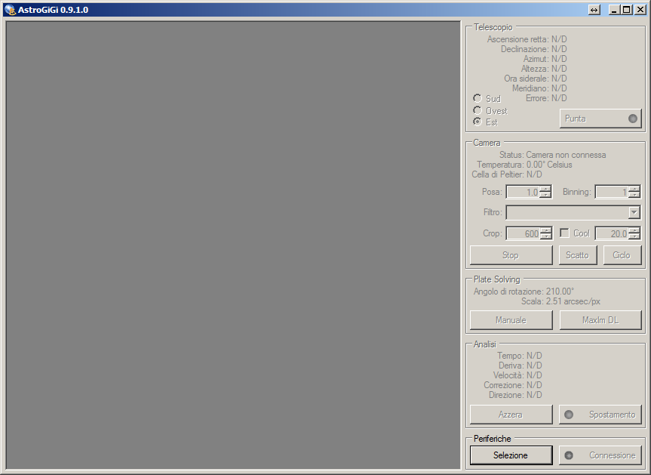Click the horizontal resize arrow icon in title bar
Image resolution: width=651 pixels, height=475 pixels.
[x=594, y=10]
